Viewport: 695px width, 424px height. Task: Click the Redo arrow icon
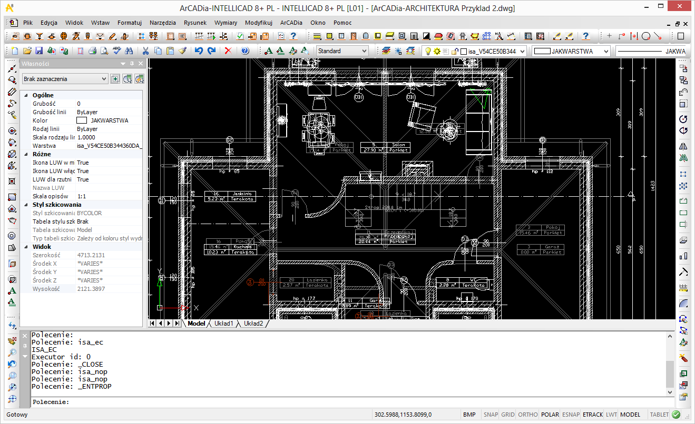pyautogui.click(x=211, y=51)
